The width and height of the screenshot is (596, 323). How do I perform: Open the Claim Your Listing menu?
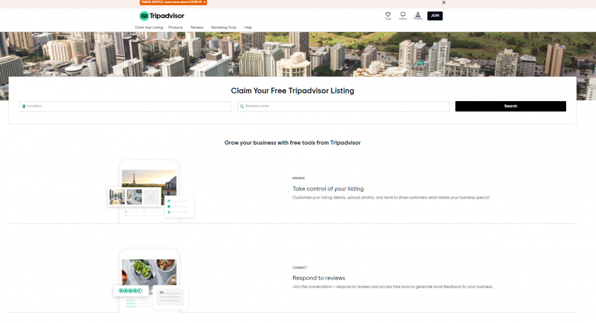tap(148, 27)
